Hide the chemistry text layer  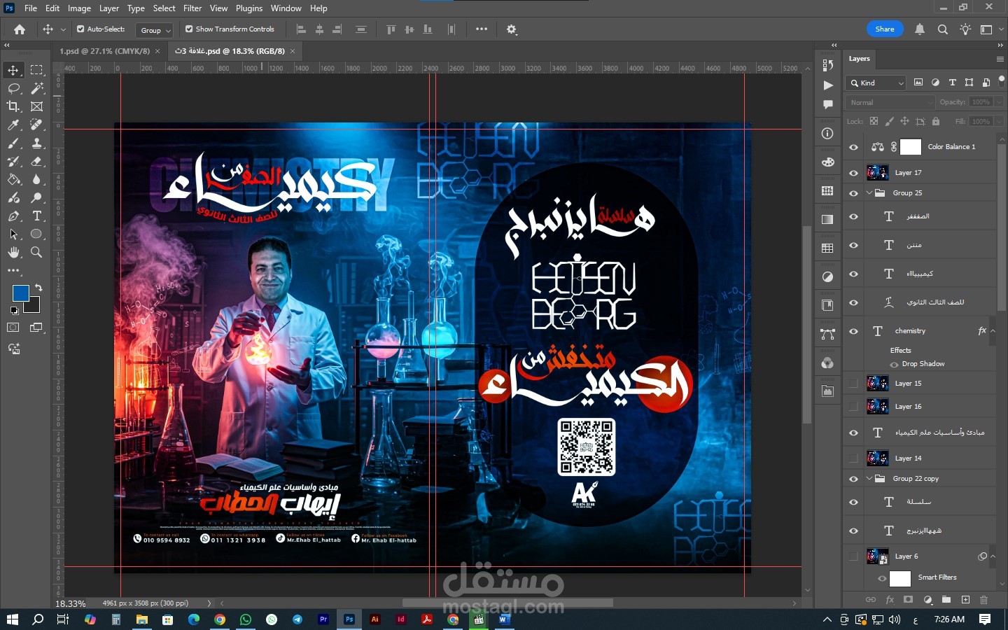[853, 332]
